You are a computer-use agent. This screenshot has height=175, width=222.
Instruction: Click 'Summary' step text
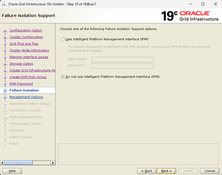tap(17, 130)
